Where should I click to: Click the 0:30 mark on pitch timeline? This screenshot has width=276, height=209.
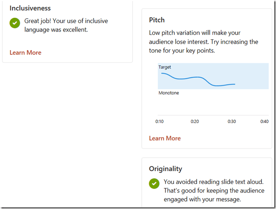click(x=232, y=122)
